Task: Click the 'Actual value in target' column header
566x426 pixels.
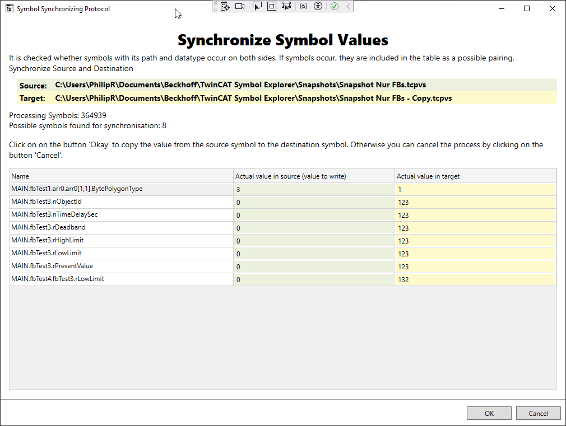Action: point(475,176)
